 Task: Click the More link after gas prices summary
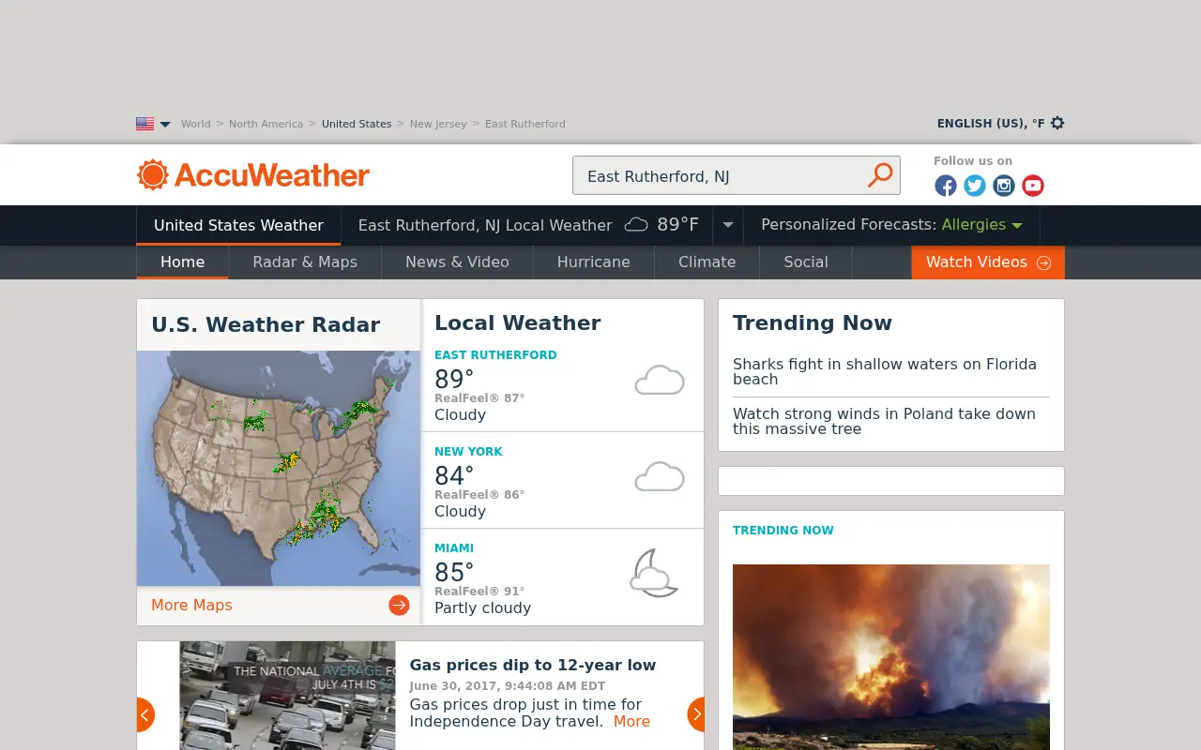tap(631, 721)
